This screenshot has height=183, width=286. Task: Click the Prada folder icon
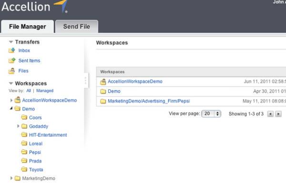24,161
